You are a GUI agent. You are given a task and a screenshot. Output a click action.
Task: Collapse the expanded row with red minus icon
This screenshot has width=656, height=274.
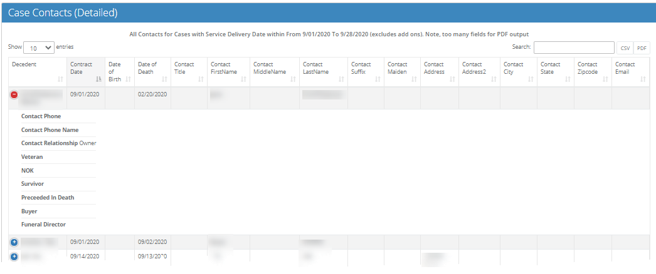tap(14, 94)
